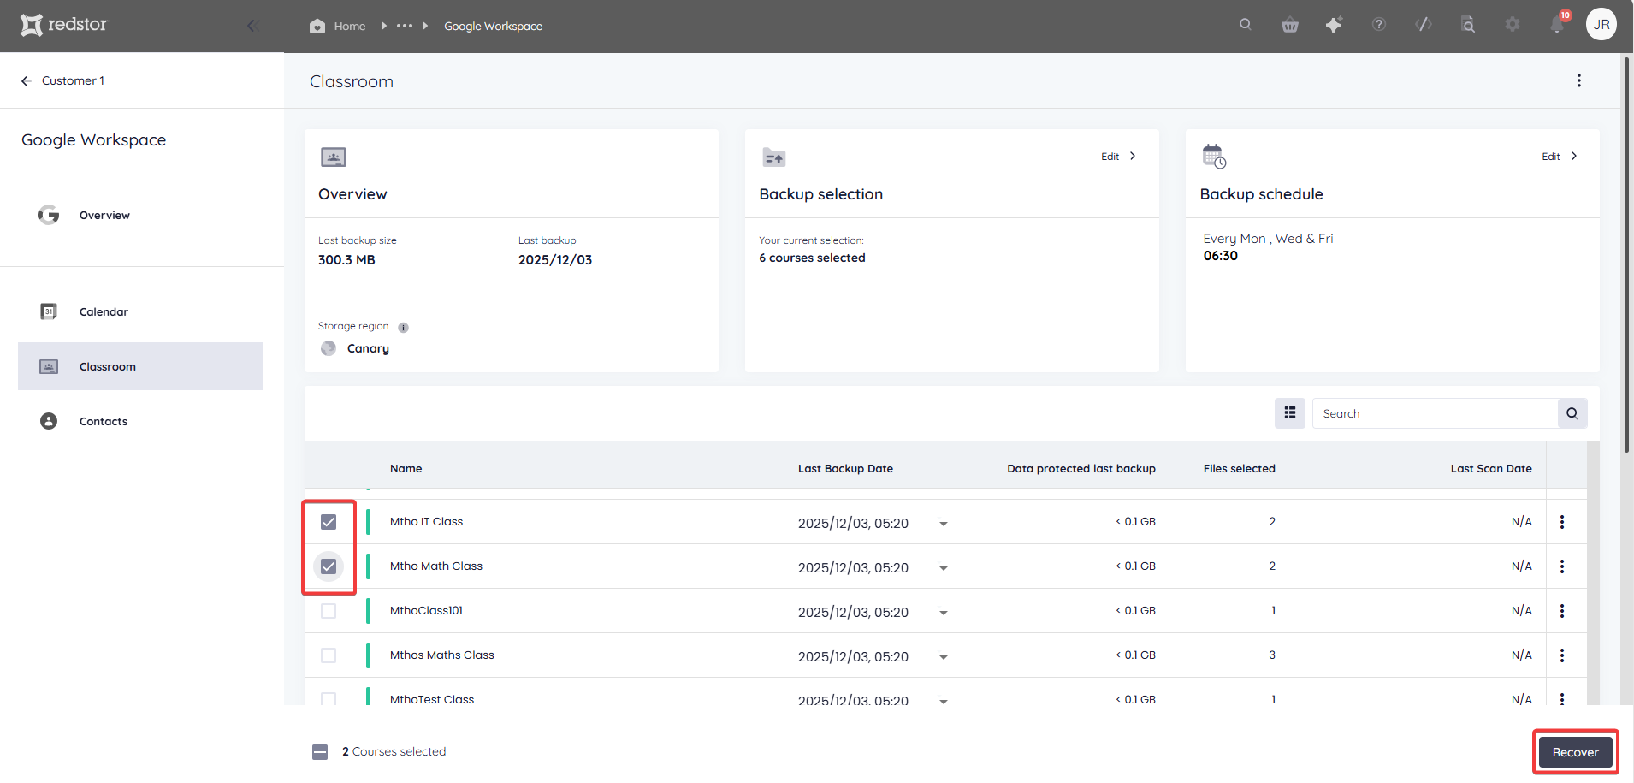Click the Recover button
Image resolution: width=1634 pixels, height=783 pixels.
click(1576, 752)
